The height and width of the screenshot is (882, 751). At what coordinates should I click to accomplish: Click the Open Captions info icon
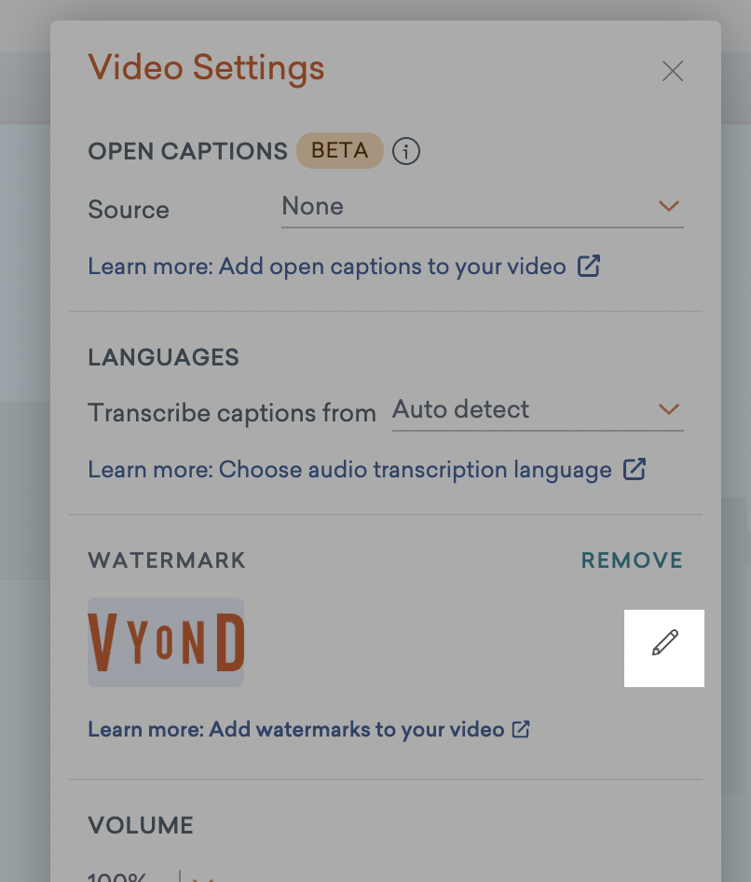pyautogui.click(x=406, y=151)
